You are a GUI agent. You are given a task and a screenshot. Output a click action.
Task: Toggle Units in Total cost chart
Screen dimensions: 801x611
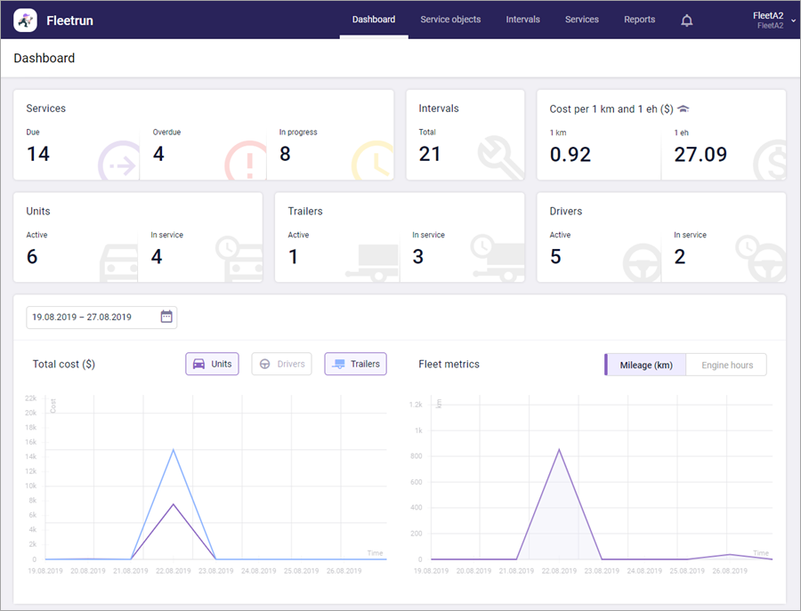pyautogui.click(x=212, y=364)
